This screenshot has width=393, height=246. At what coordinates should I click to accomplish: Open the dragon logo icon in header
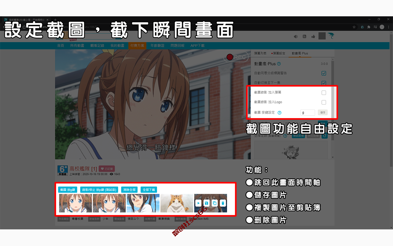point(331,36)
